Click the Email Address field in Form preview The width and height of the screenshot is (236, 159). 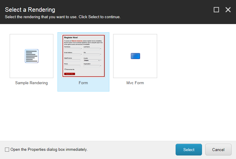click(72, 55)
